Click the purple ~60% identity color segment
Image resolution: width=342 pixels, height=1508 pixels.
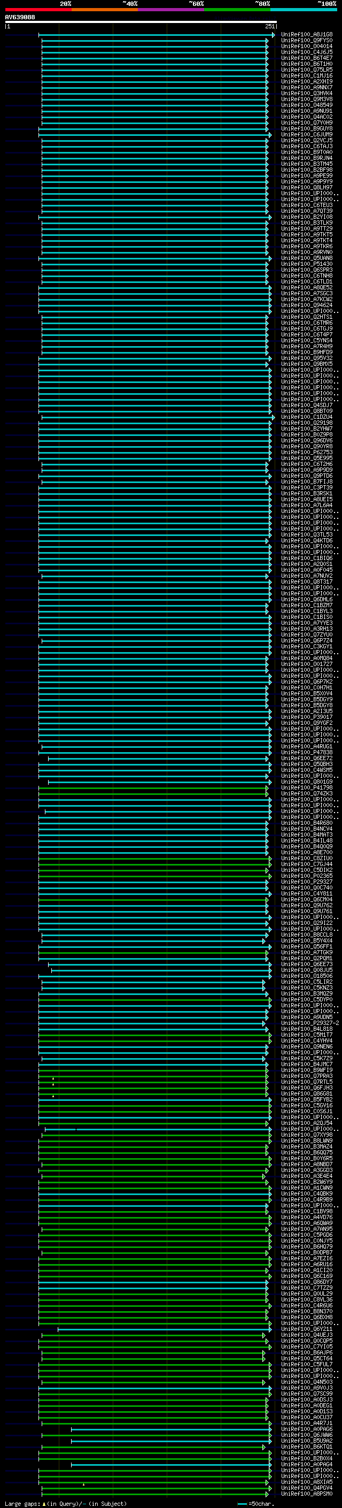click(172, 10)
